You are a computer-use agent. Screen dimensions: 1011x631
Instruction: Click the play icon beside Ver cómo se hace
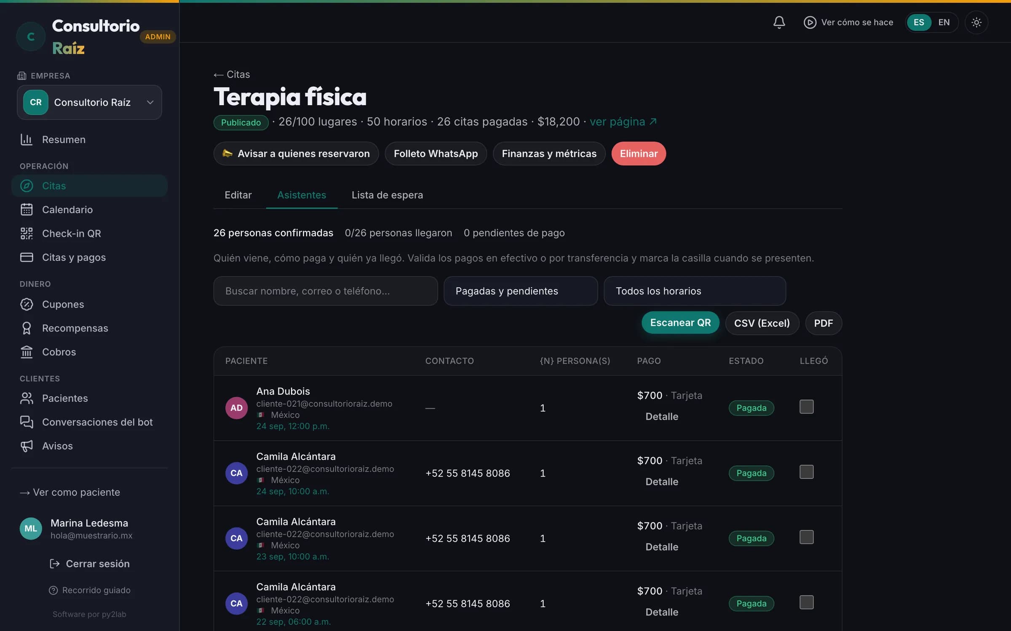pos(810,22)
